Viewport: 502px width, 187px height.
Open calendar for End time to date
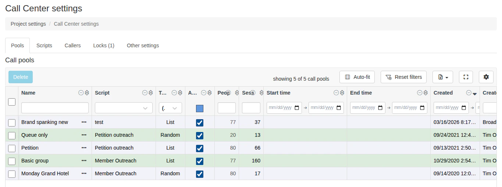click(422, 108)
